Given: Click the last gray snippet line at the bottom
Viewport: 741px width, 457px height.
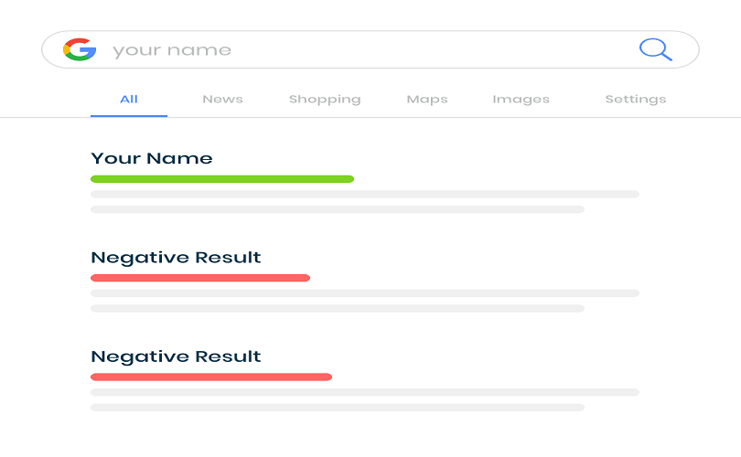Looking at the screenshot, I should coord(338,408).
